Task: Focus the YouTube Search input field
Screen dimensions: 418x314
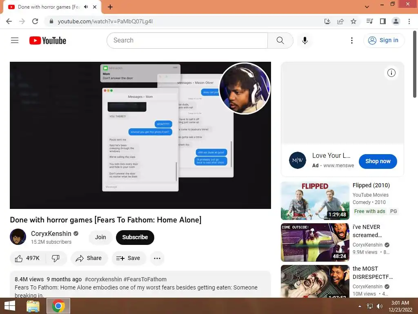Action: (187, 40)
